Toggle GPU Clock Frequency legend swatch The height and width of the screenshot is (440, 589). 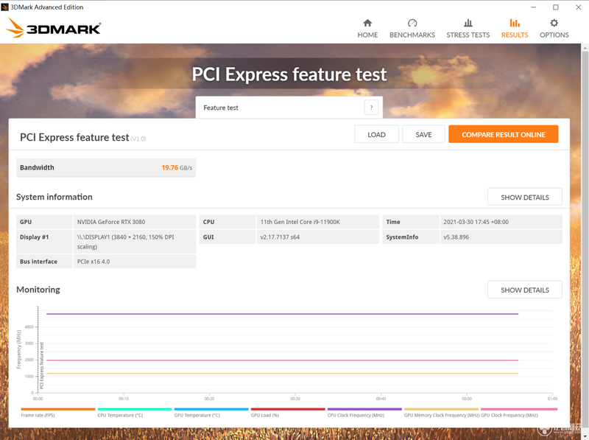point(519,409)
